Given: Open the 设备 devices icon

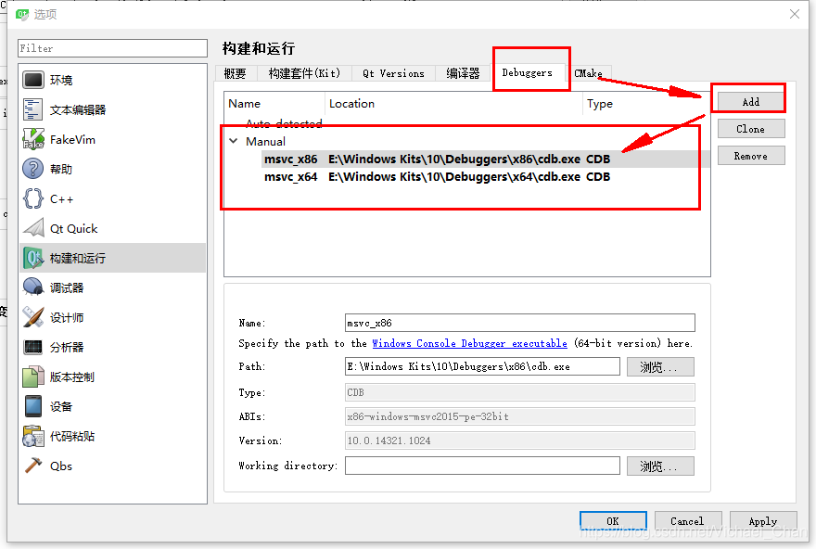Looking at the screenshot, I should 33,406.
